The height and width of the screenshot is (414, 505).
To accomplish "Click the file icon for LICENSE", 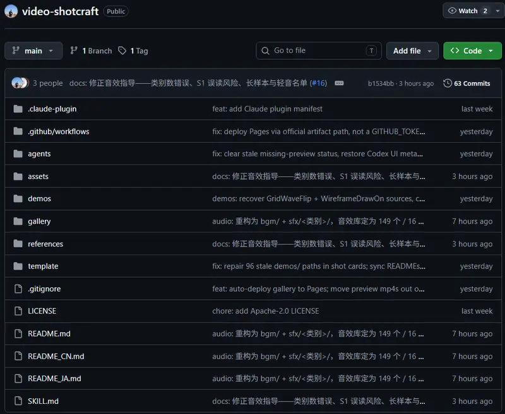I will 18,311.
